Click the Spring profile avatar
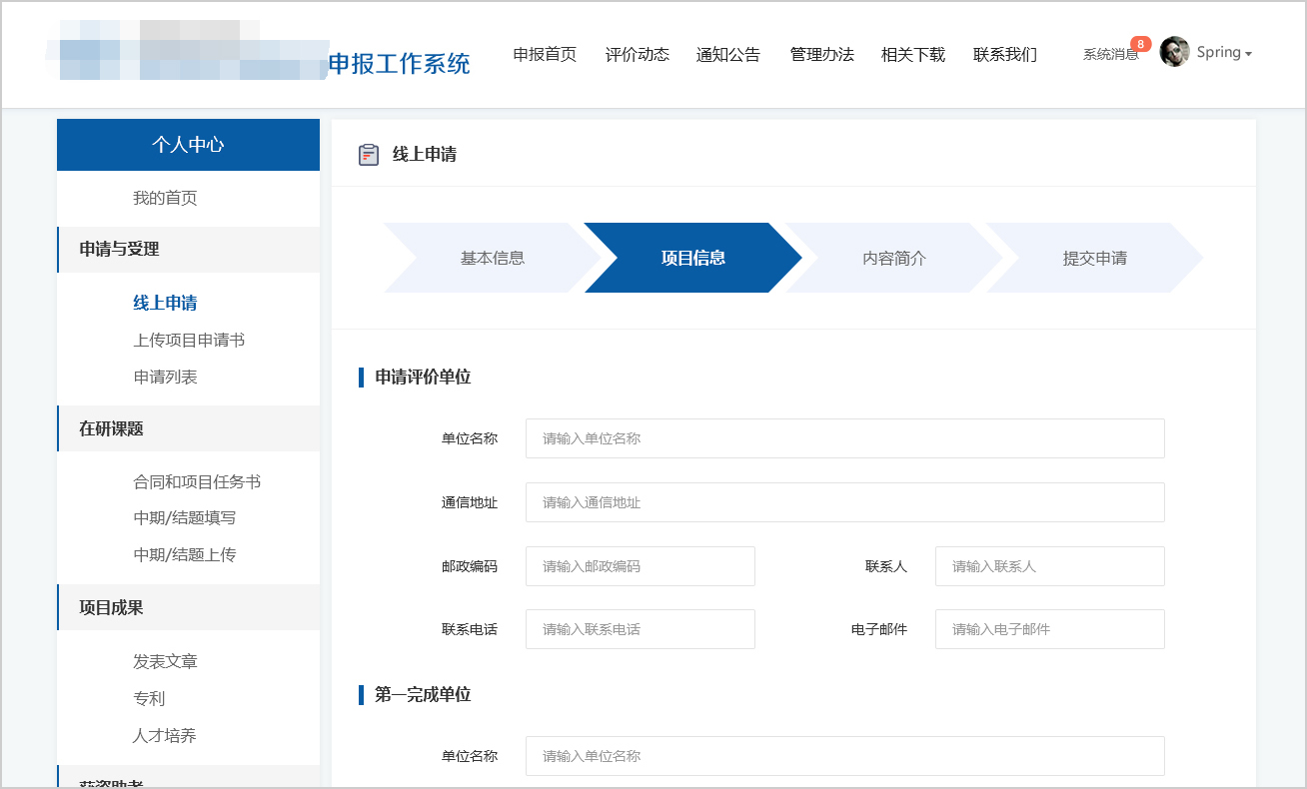The image size is (1307, 789). pos(1174,51)
